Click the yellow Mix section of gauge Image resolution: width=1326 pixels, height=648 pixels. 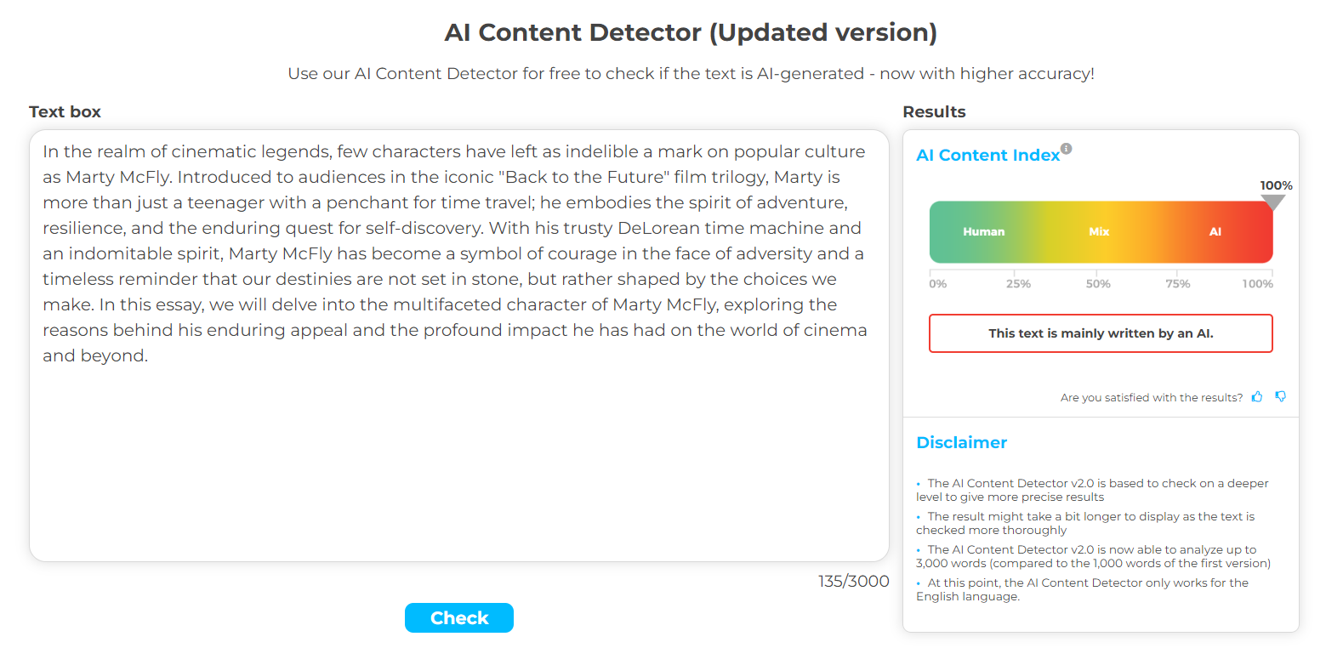pos(1099,231)
